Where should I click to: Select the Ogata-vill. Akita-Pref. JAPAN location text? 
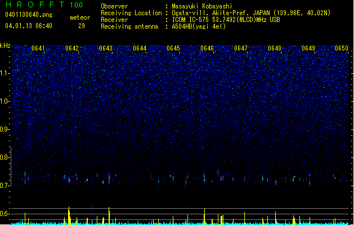(251, 13)
